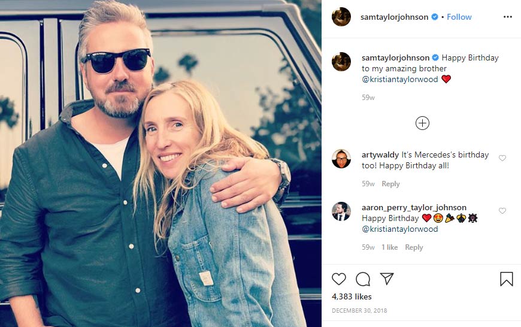View the 4,383 likes list
The image size is (521, 327).
pyautogui.click(x=352, y=296)
